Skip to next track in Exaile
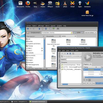Viewport: 103px width, 103px height. pyautogui.click(x=93, y=83)
